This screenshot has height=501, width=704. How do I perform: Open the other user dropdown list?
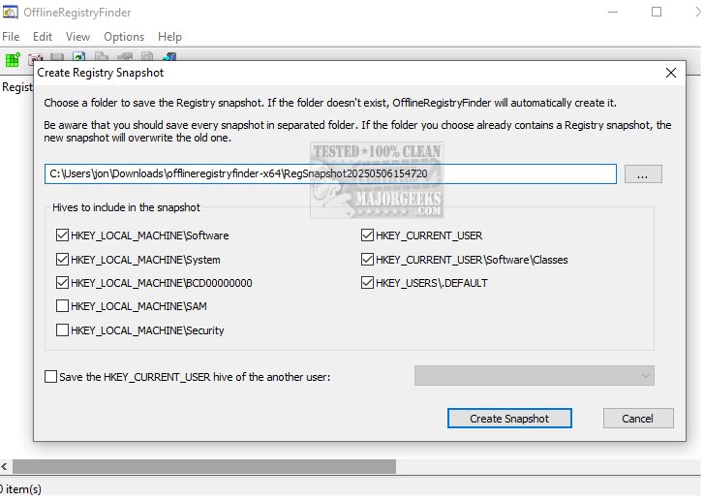pos(535,376)
